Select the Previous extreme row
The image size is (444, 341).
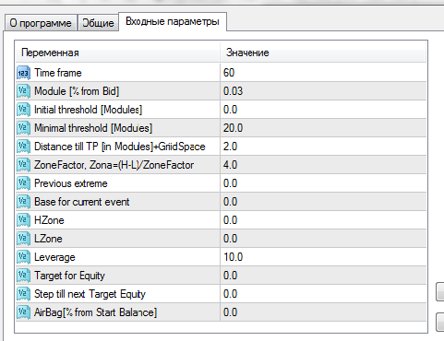coord(221,183)
